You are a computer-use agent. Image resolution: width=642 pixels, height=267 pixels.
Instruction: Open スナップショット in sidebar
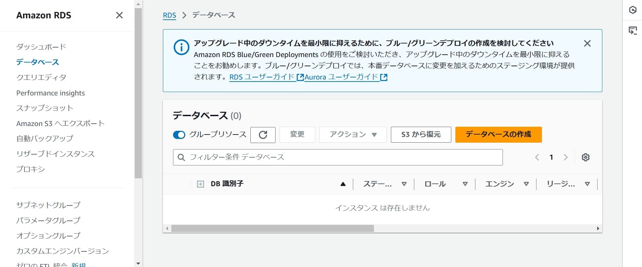point(45,108)
